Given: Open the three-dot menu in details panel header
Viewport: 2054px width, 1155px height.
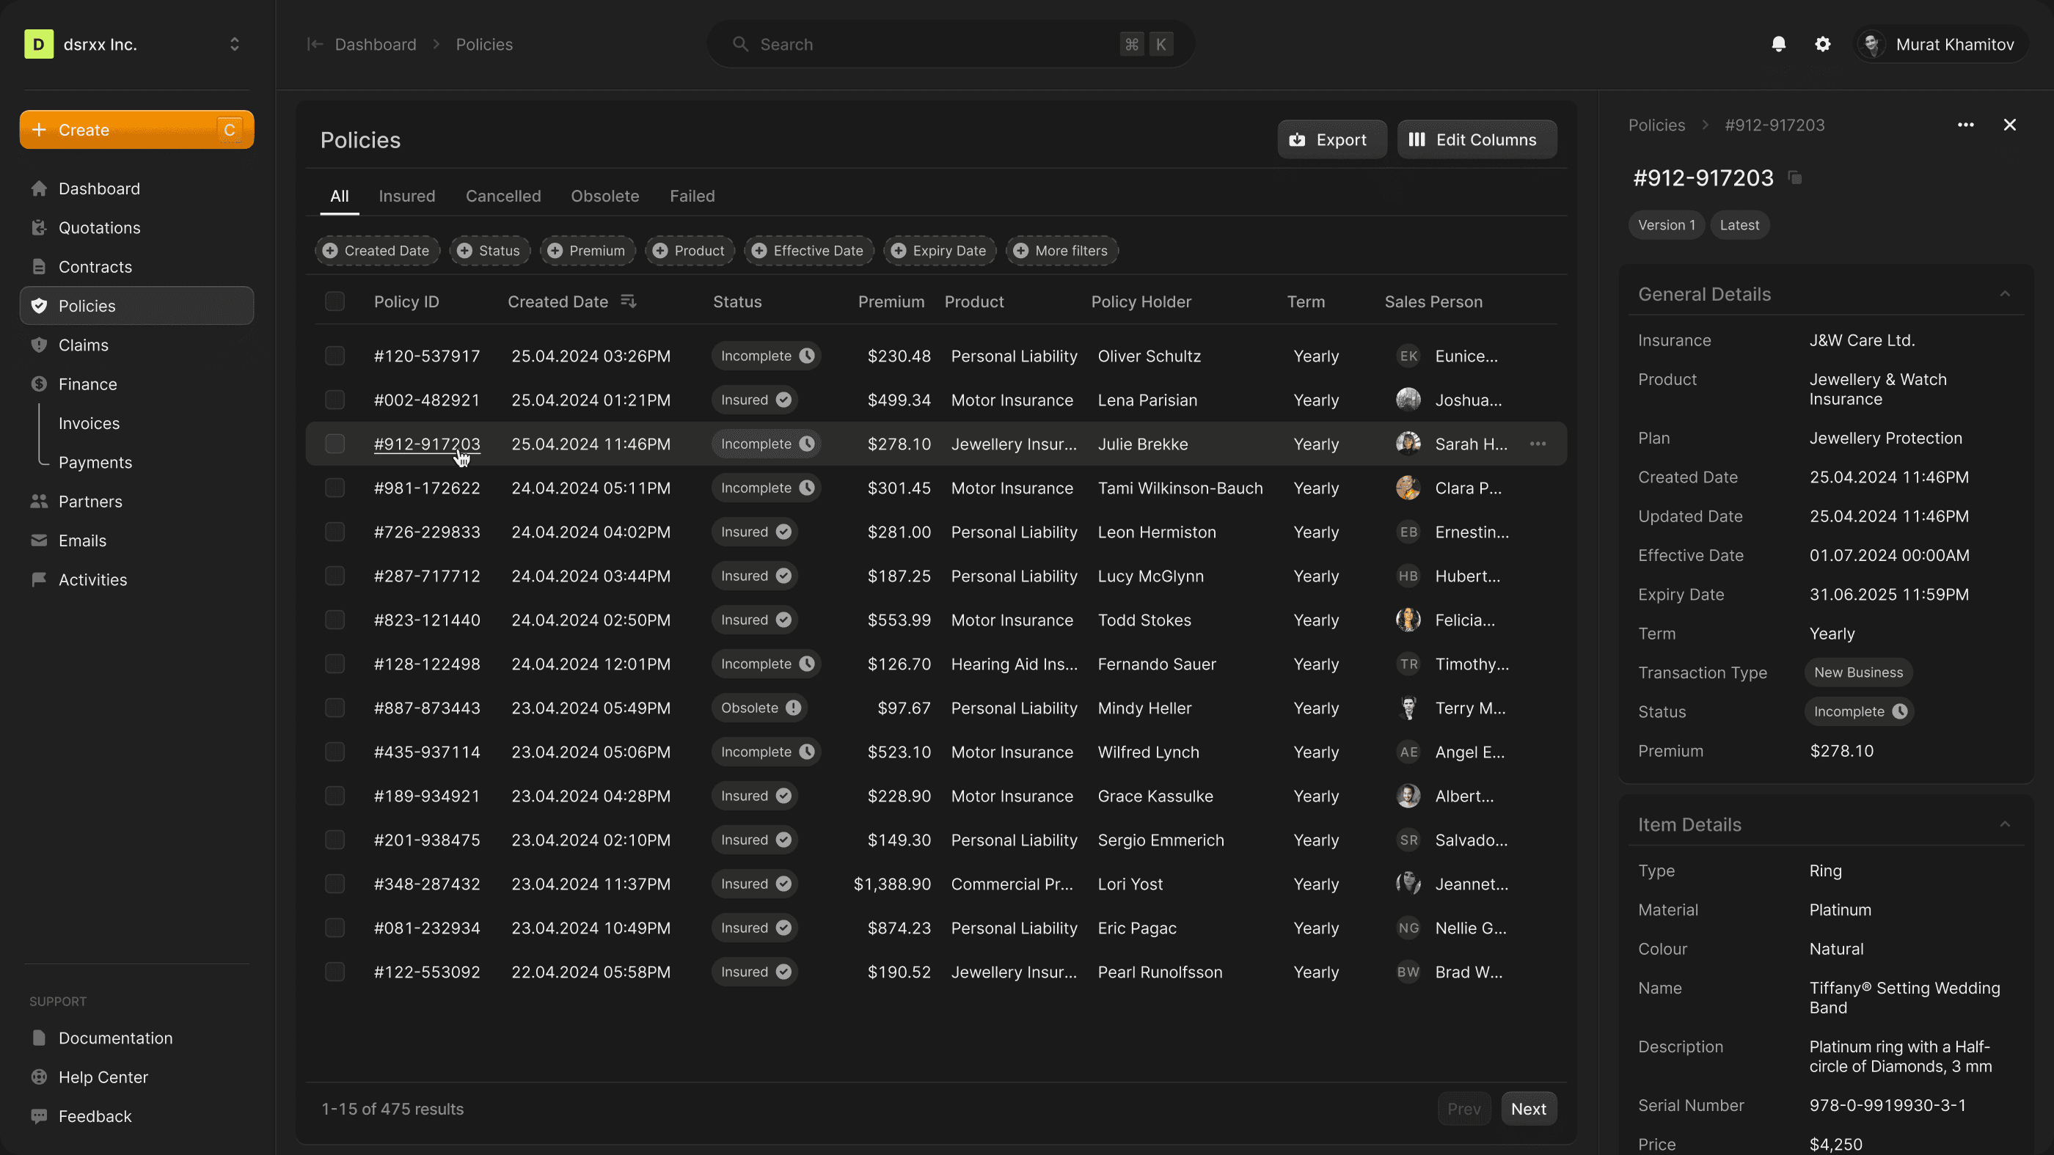Looking at the screenshot, I should pyautogui.click(x=1965, y=125).
